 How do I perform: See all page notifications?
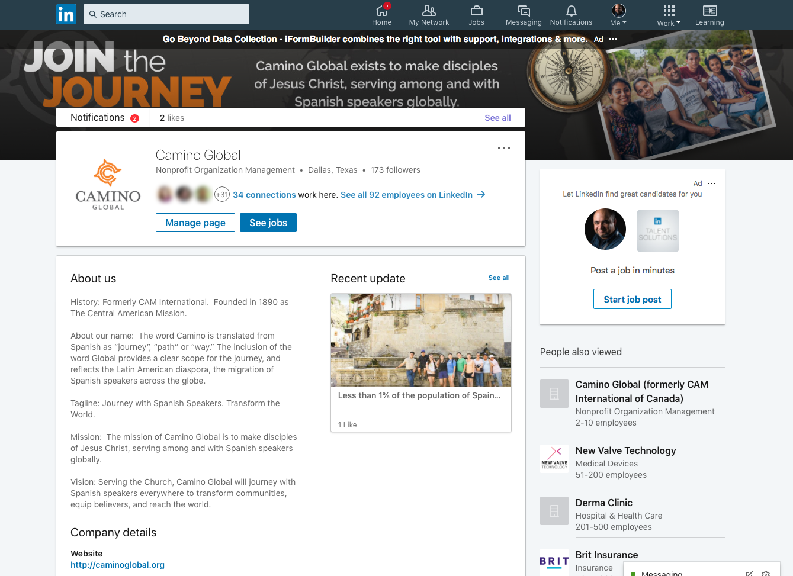(x=497, y=118)
